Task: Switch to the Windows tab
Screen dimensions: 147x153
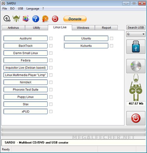Action: point(83,28)
